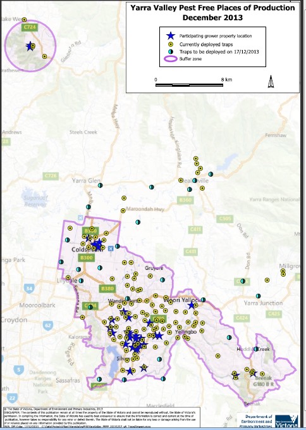Click the 'Macclesfield' place label
306x430 pixels.
tap(160, 405)
